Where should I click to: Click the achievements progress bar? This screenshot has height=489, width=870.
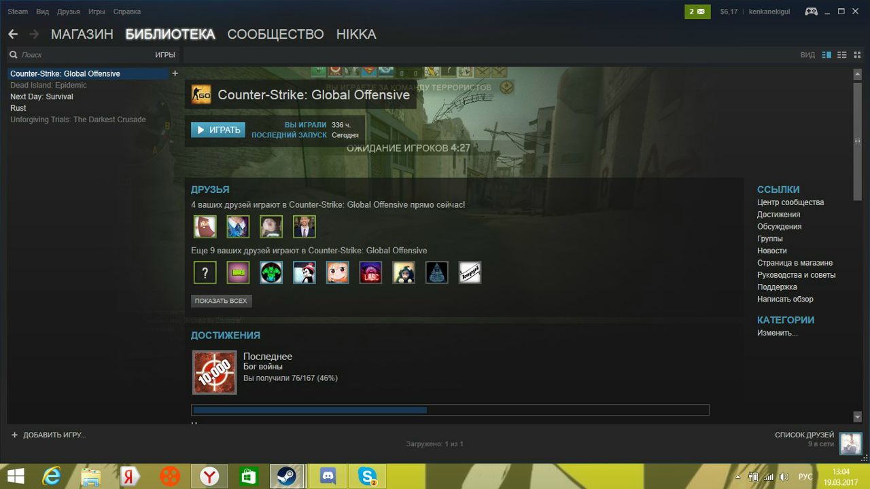pyautogui.click(x=451, y=410)
